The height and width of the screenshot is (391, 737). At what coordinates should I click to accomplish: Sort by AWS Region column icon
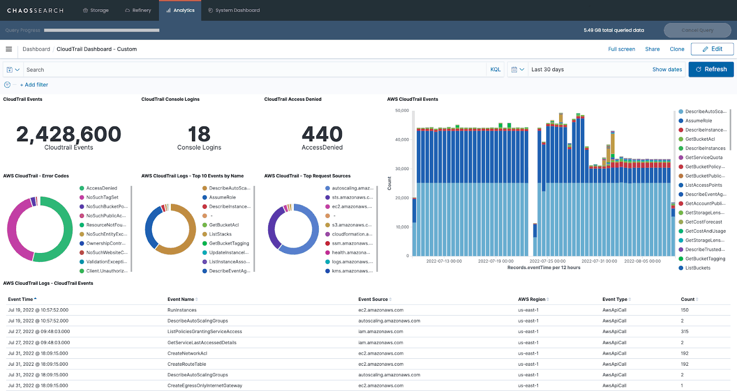coord(548,299)
